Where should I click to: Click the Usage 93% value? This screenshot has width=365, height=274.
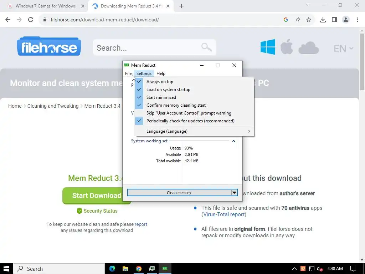click(189, 148)
